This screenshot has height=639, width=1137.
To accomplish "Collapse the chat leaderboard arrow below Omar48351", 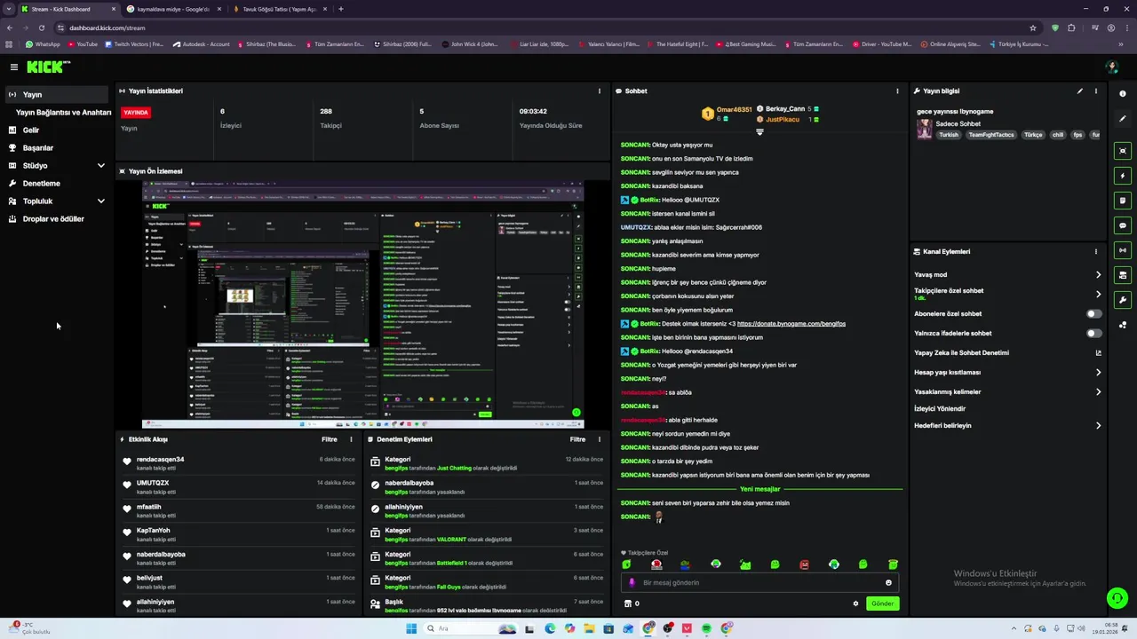I will tap(759, 132).
